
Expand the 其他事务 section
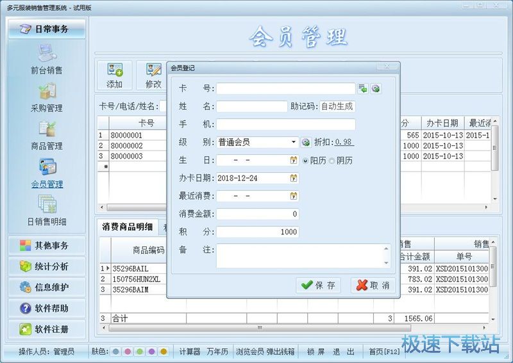[47, 245]
